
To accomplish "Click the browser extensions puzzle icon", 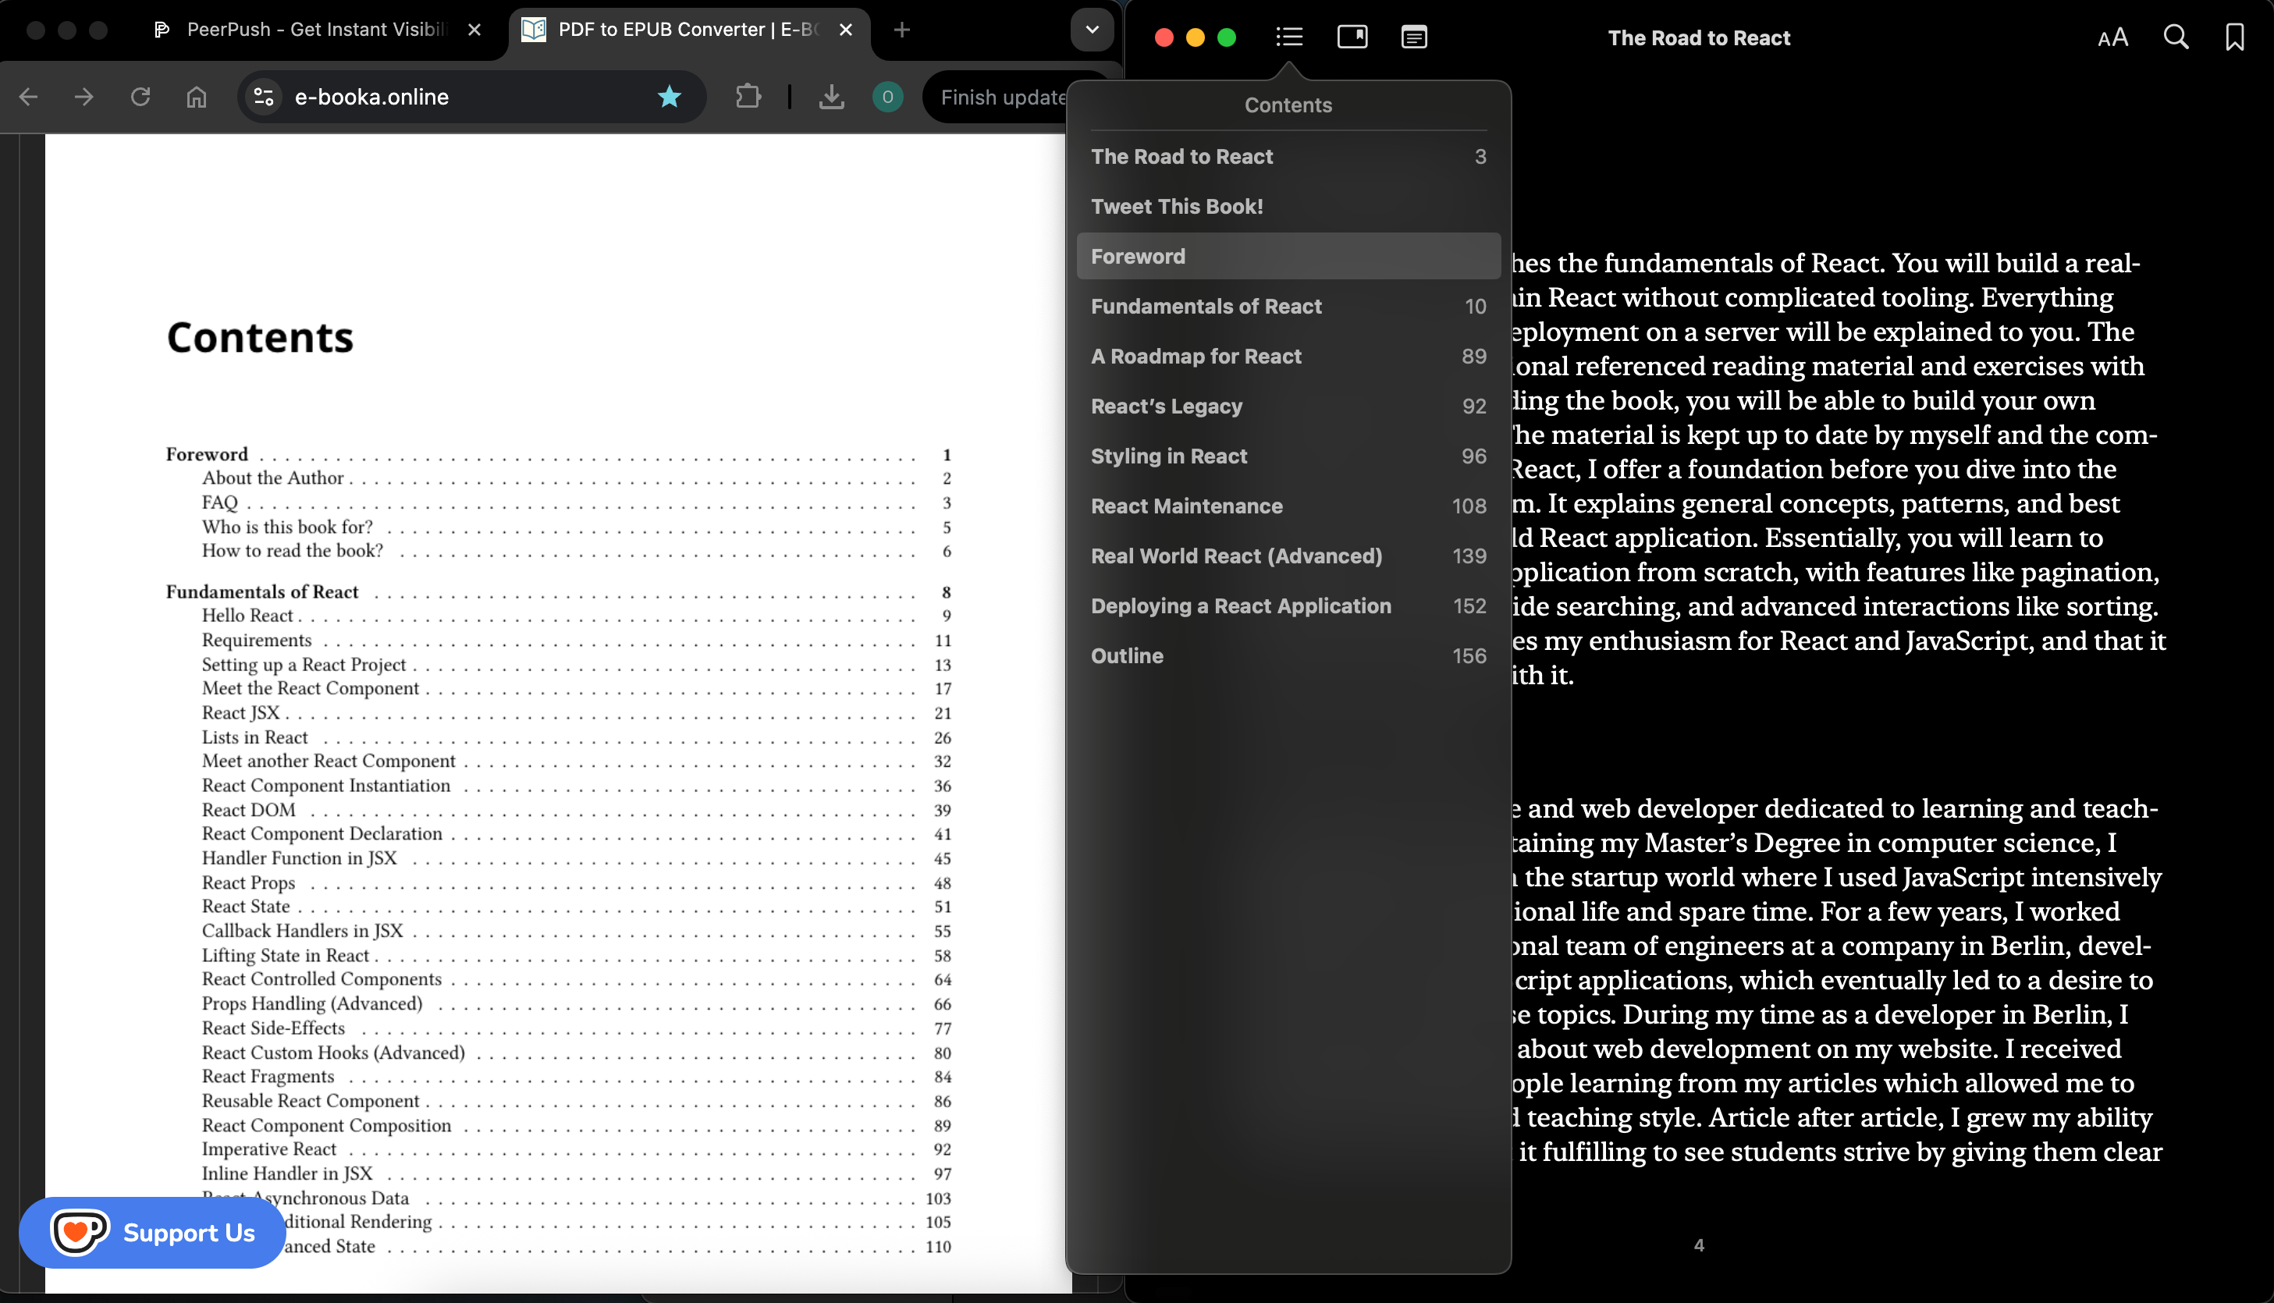I will click(x=748, y=97).
